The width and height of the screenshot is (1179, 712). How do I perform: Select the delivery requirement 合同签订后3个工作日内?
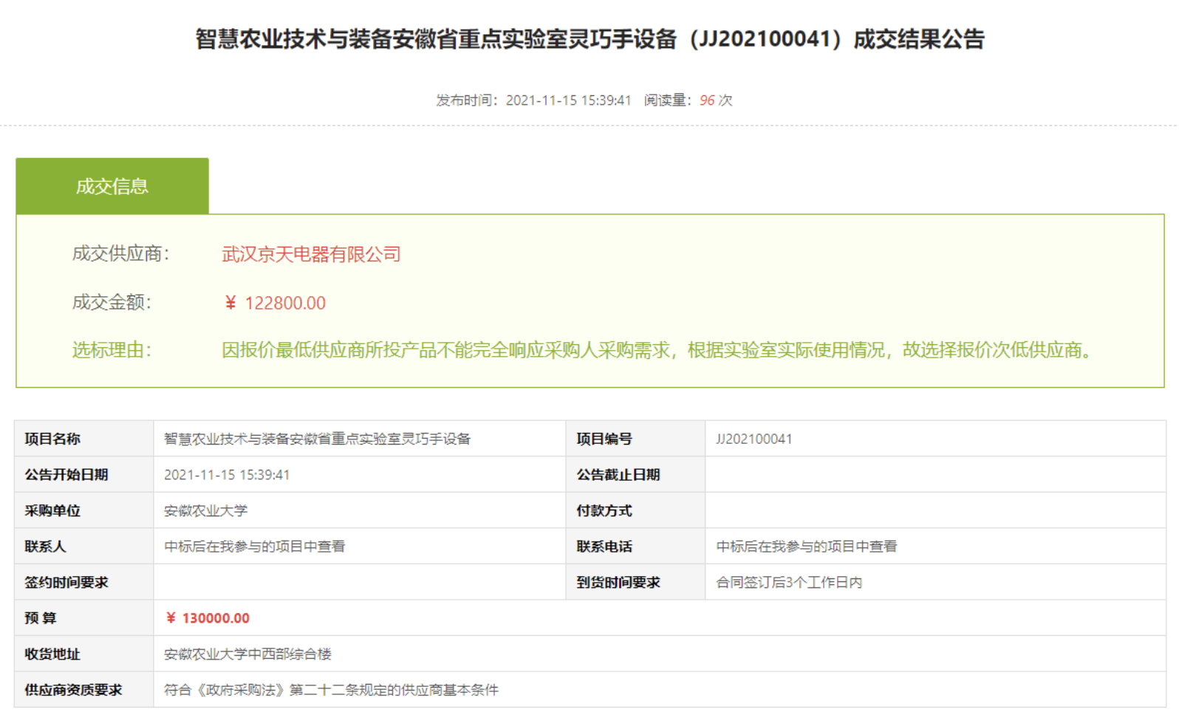pos(789,582)
